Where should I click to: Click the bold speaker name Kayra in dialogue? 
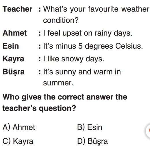tap(13, 59)
